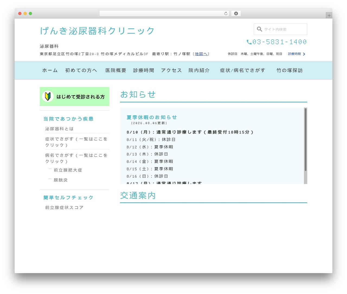Viewport: 347px width, 294px height.
Task: Open 膀胱炎 sidebar sub-item
Action: pos(61,180)
